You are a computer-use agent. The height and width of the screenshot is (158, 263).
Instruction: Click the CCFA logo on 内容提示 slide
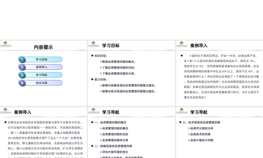tap(6, 44)
